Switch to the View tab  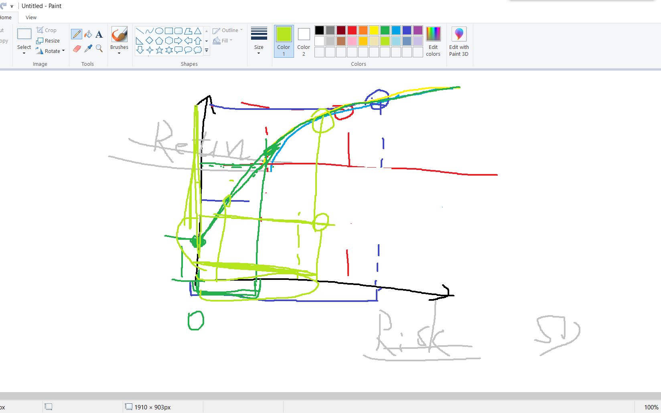[31, 18]
